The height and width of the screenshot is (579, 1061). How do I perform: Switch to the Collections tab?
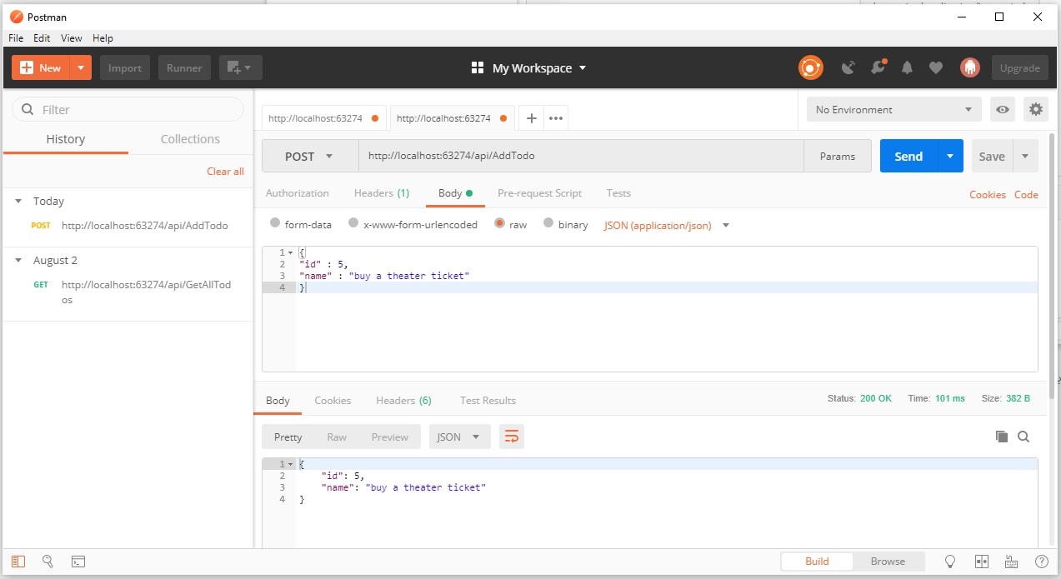pos(190,139)
